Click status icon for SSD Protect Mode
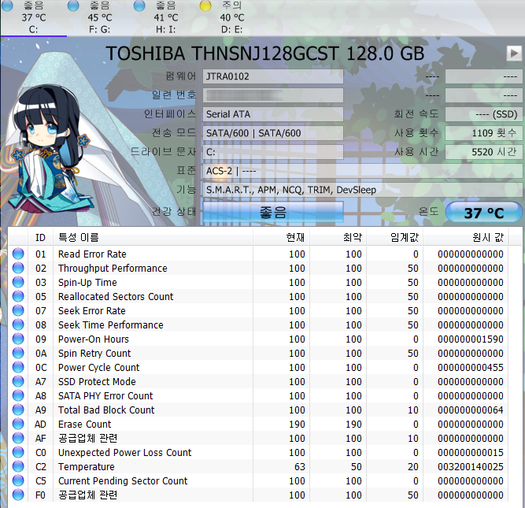525x508 pixels. coord(18,381)
